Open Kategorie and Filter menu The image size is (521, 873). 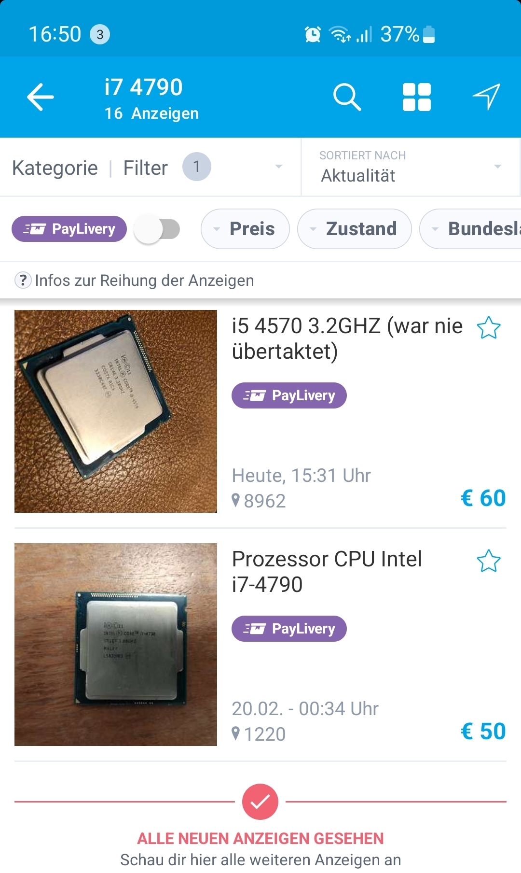tap(150, 167)
